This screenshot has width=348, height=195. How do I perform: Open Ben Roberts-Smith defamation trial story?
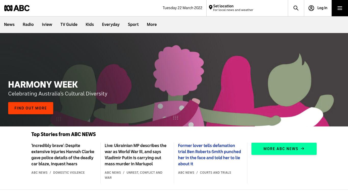pyautogui.click(x=210, y=155)
